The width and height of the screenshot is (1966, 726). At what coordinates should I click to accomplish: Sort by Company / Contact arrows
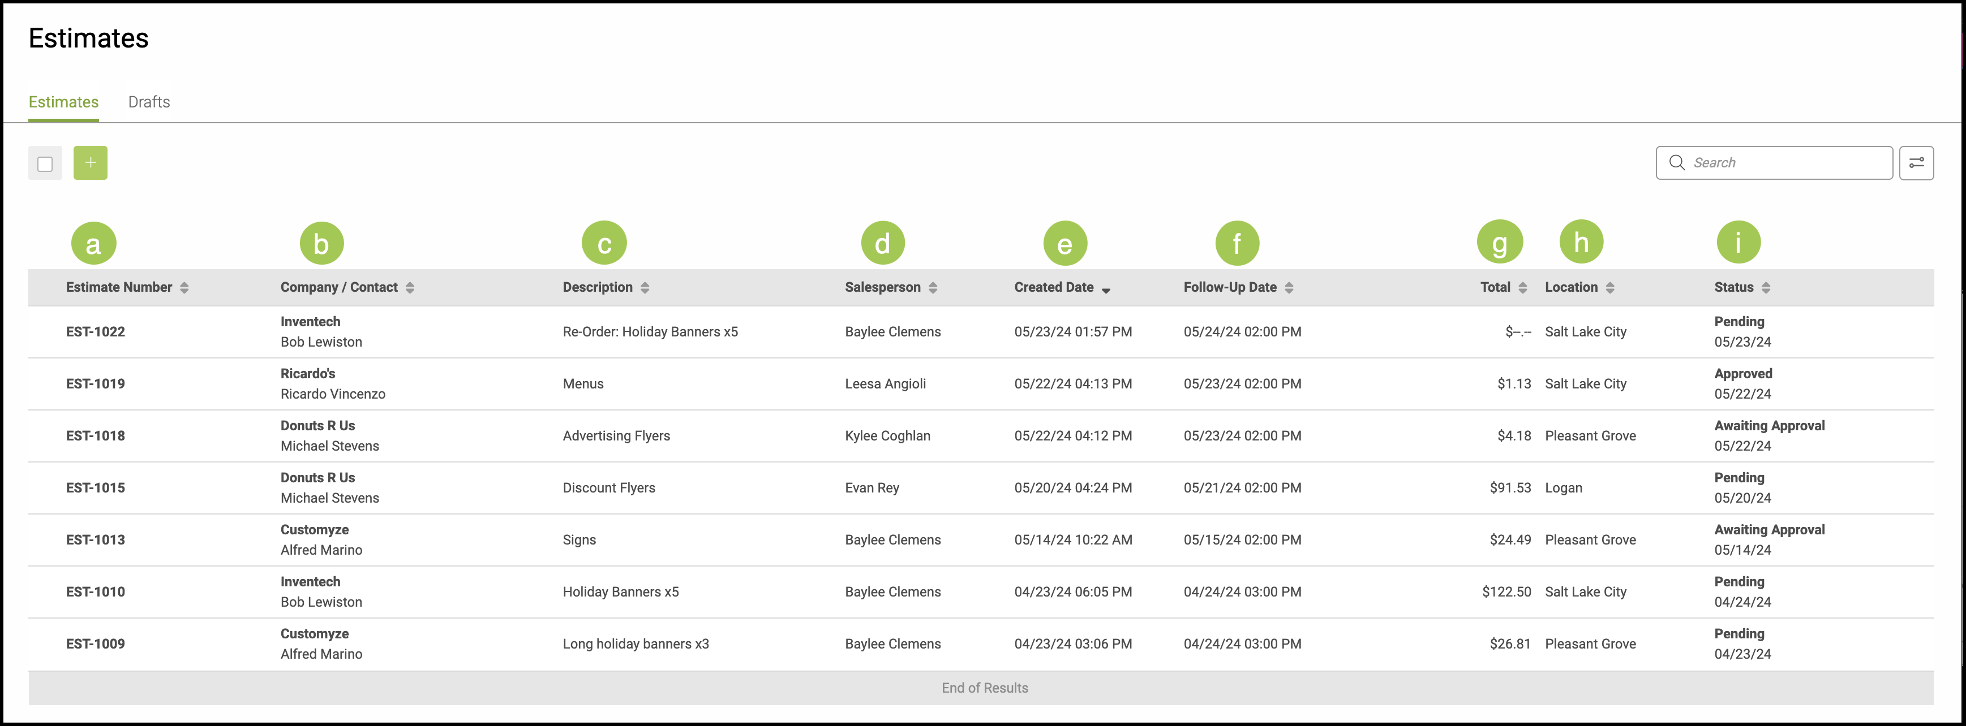pos(410,287)
